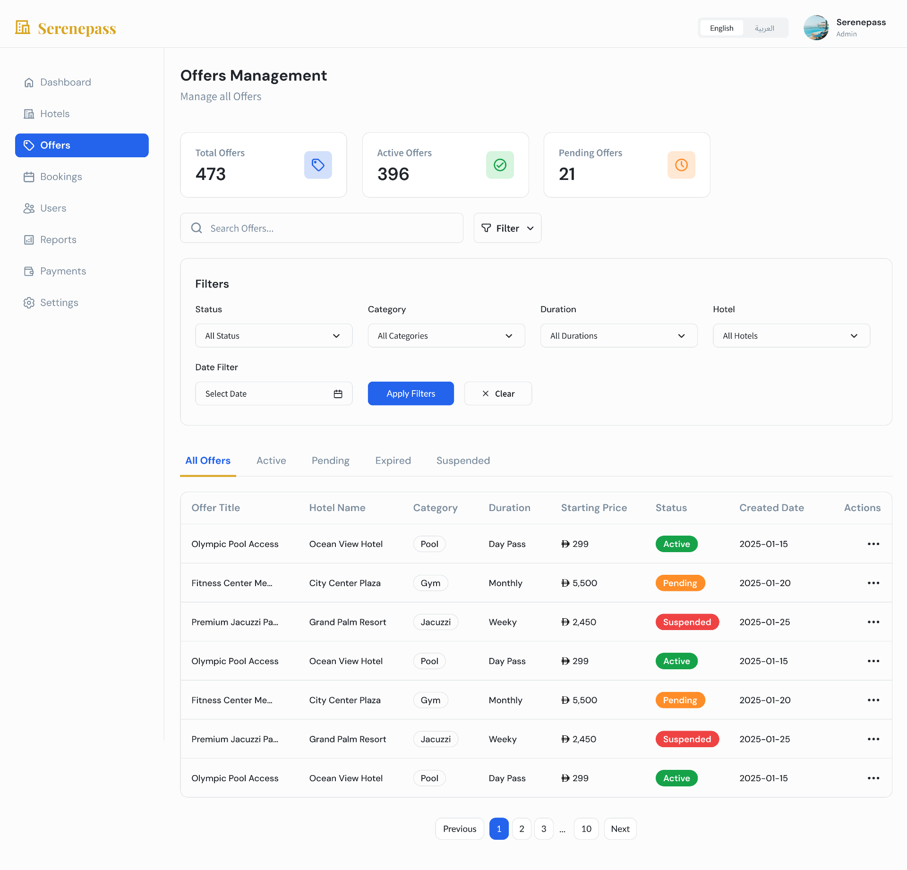
Task: Open page 3 of results
Action: tap(544, 829)
